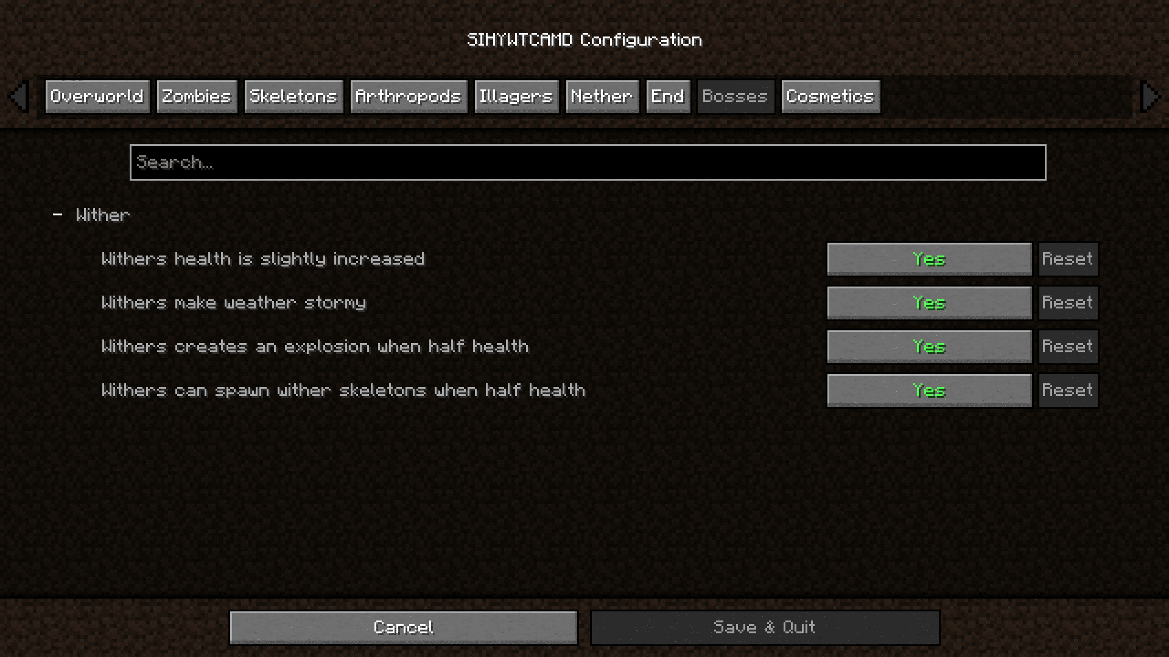1169x657 pixels.
Task: Reset Withers health increased setting
Action: [x=1067, y=259]
